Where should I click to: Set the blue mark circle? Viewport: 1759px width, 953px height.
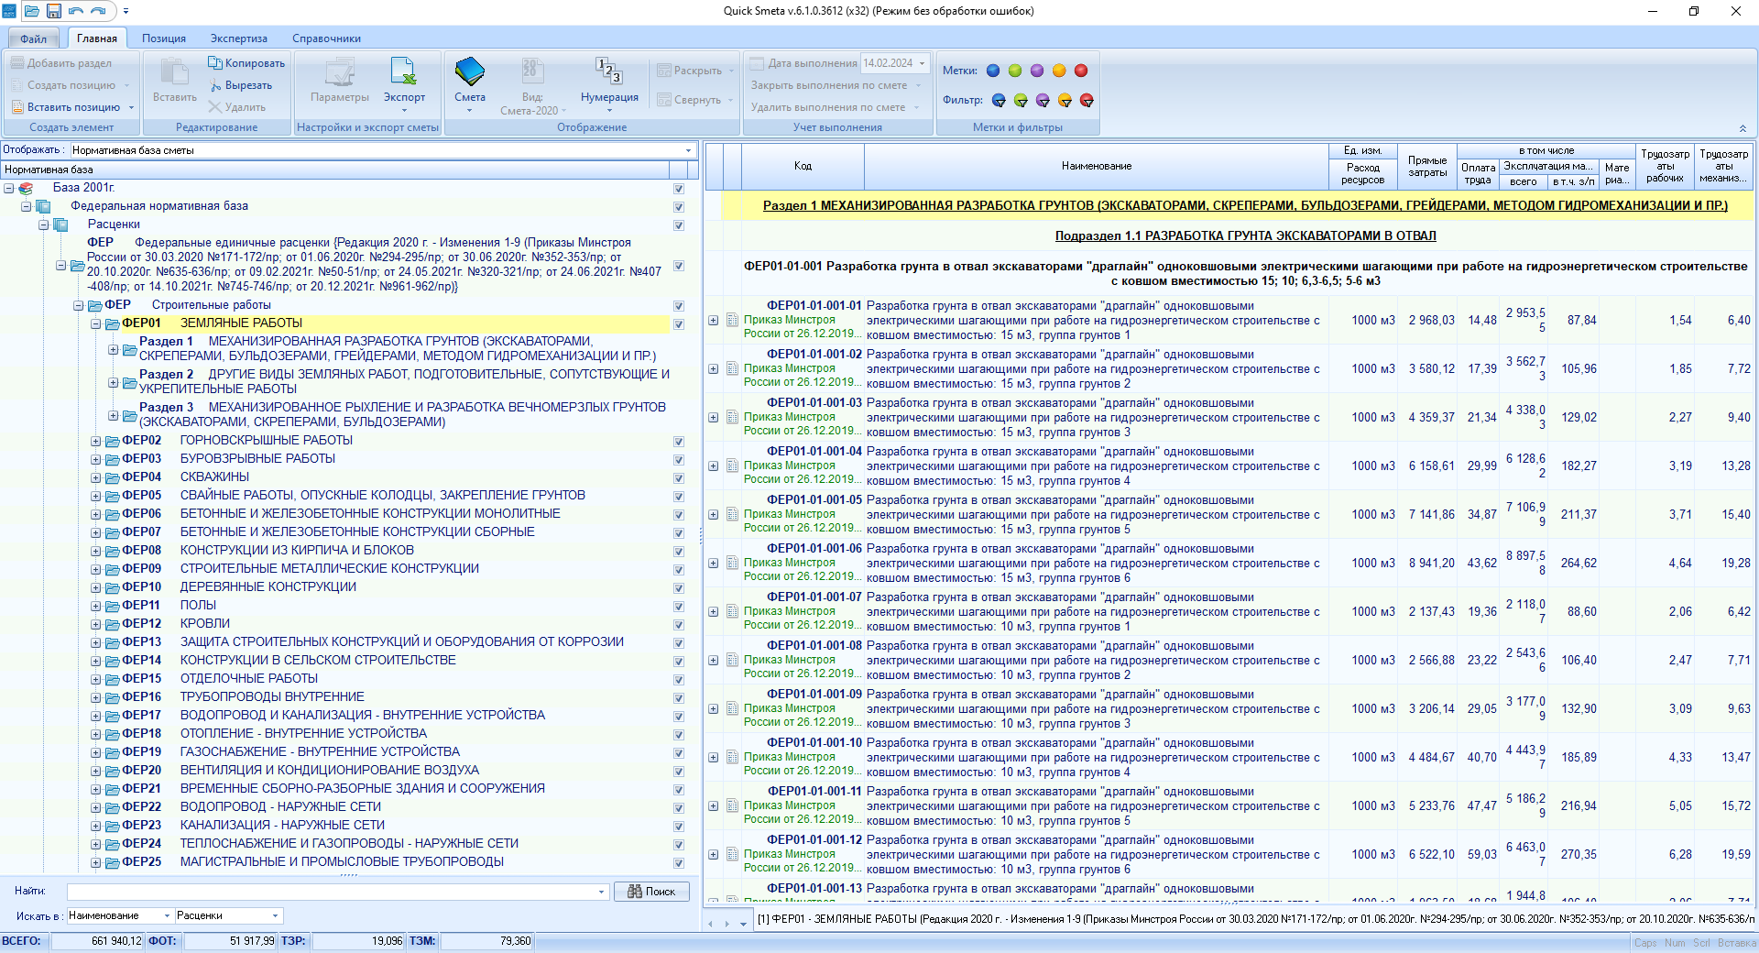(x=993, y=71)
